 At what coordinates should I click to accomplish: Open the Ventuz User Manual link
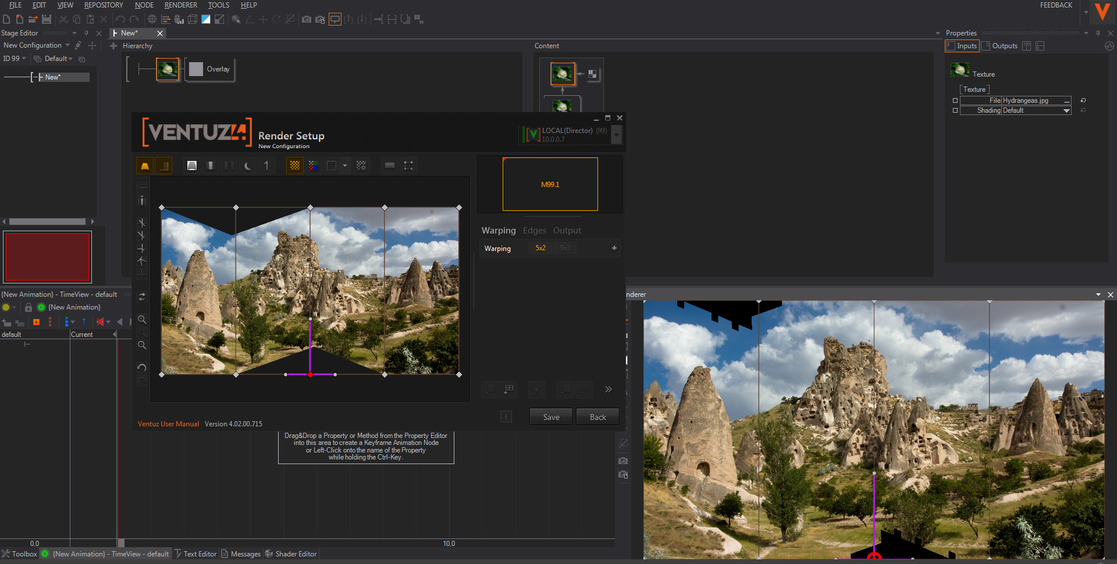168,424
